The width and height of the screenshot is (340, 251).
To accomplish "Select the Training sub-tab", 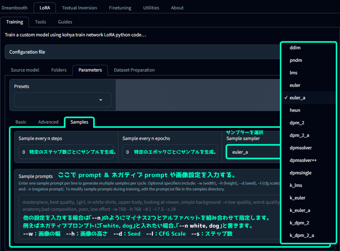I will 14,22.
